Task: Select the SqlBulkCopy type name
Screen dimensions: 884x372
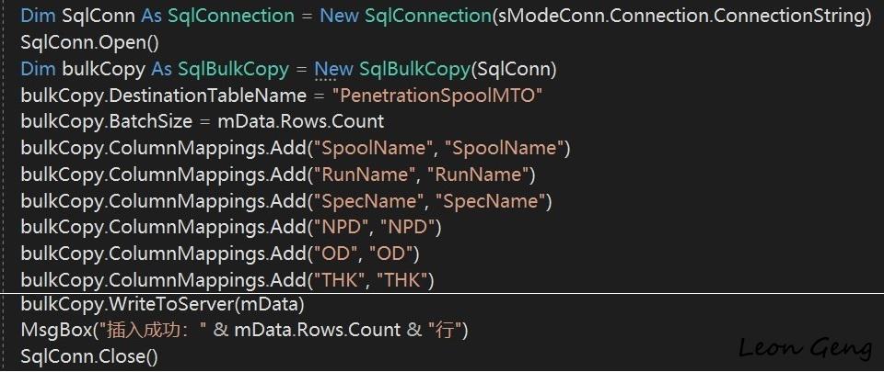Action: tap(233, 69)
